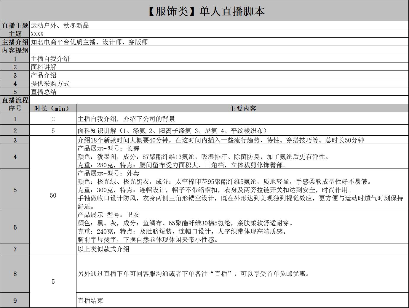Image resolution: width=409 pixels, height=308 pixels.
Task: Click the merged duration cell showing 50
Action: [53, 195]
